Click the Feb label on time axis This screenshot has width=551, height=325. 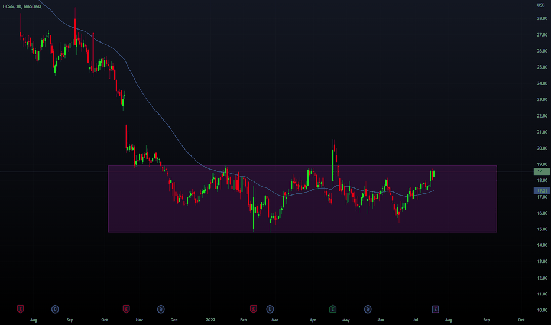tap(244, 320)
